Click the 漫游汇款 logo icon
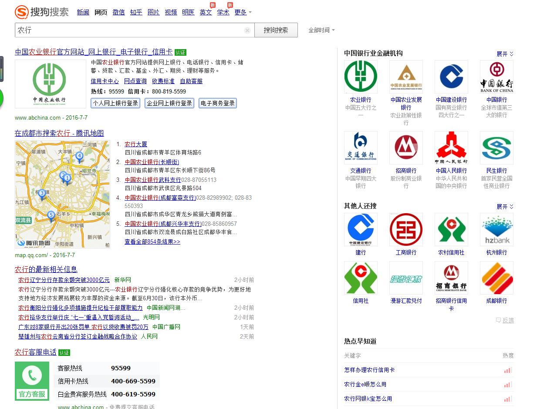Image resolution: width=547 pixels, height=409 pixels. [x=406, y=278]
